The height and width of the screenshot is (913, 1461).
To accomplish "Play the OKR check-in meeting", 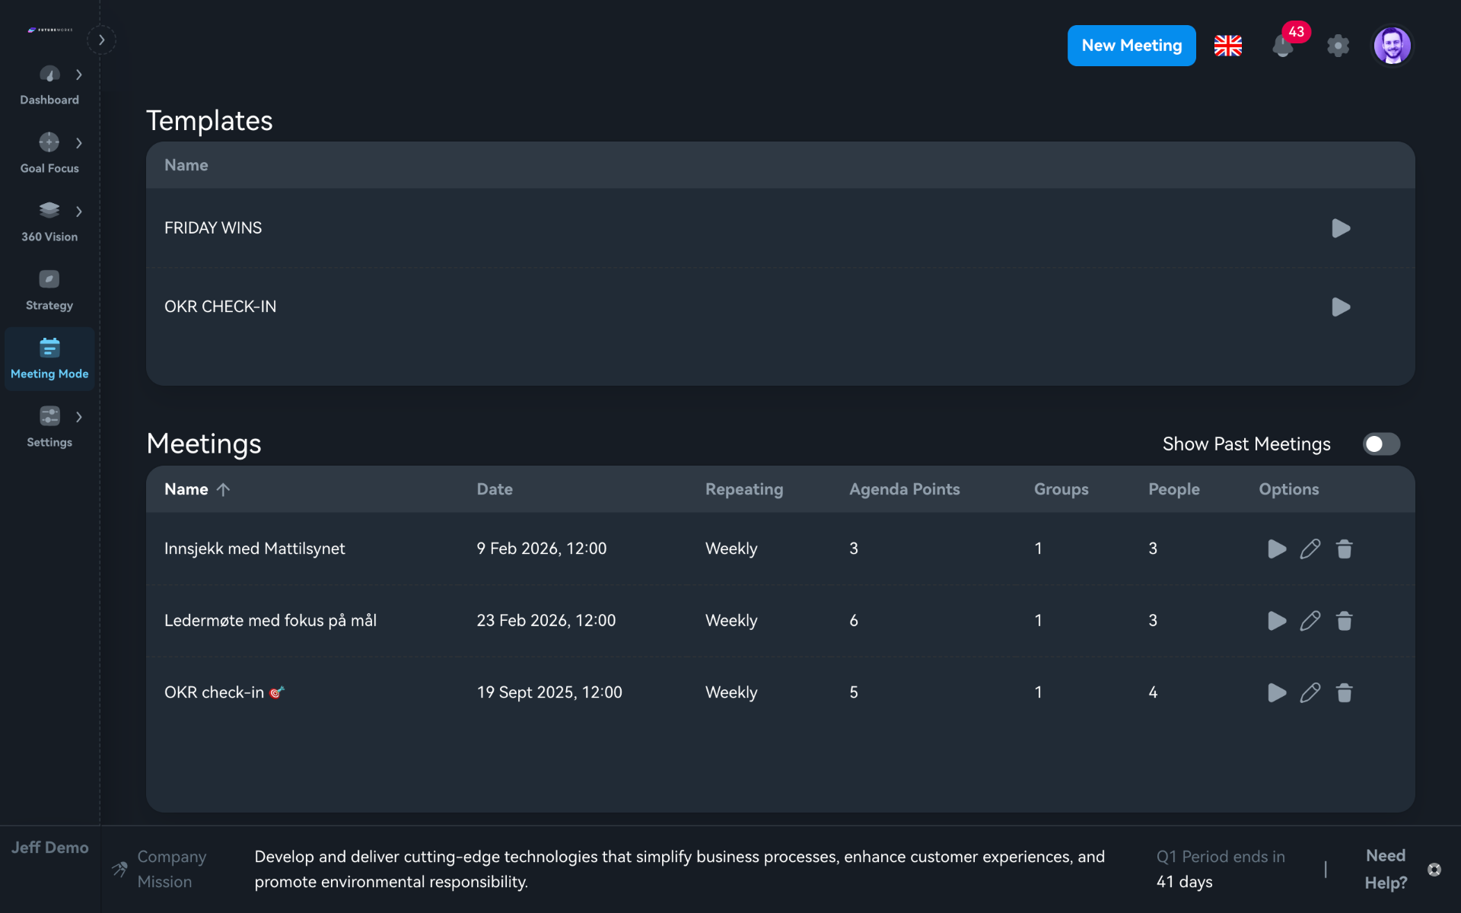I will point(1277,692).
